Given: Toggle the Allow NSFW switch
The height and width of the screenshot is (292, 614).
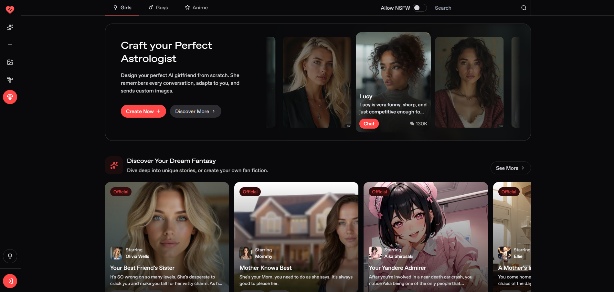Looking at the screenshot, I should 418,7.
